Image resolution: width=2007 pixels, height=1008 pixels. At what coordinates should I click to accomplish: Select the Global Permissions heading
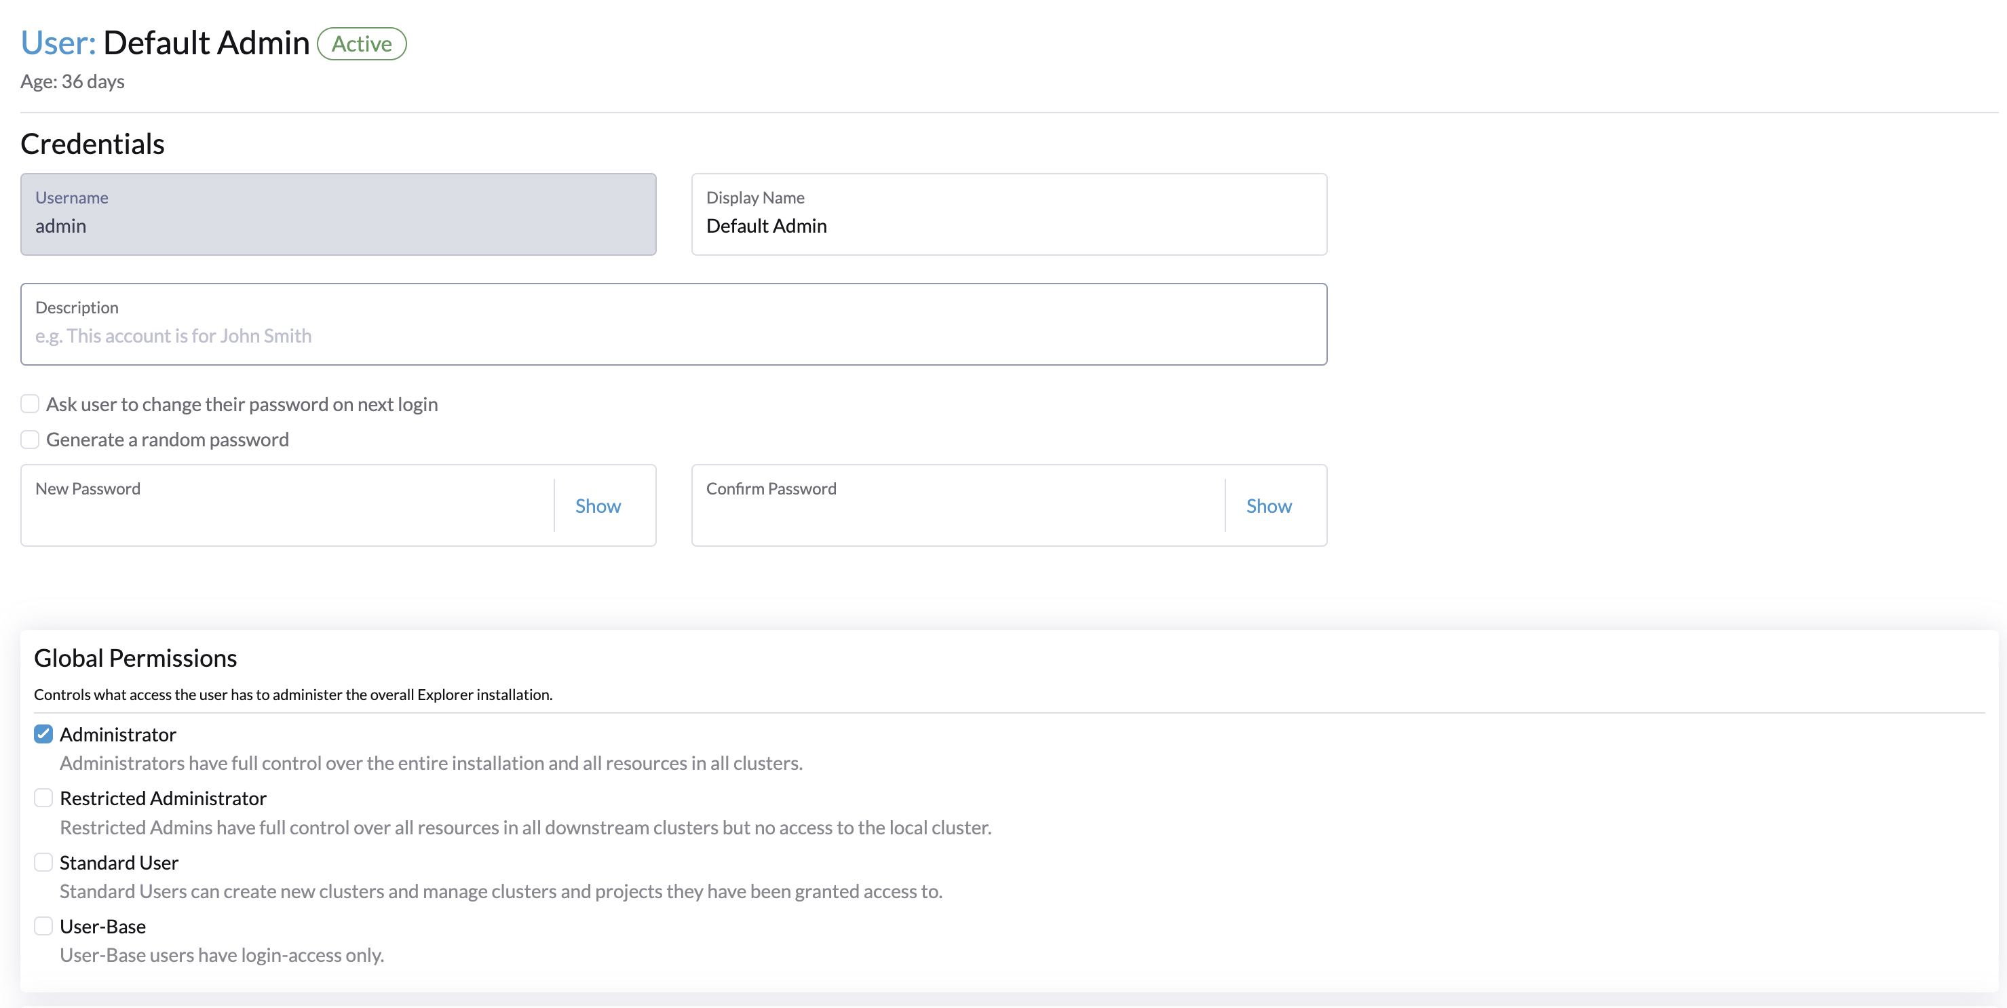(x=136, y=658)
